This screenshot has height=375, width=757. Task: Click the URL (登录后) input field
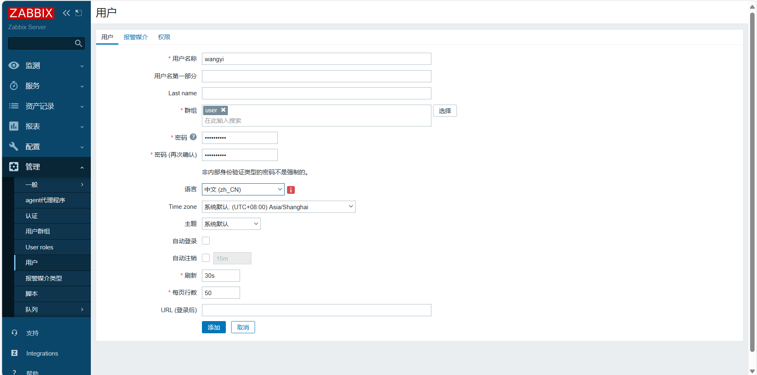(317, 310)
